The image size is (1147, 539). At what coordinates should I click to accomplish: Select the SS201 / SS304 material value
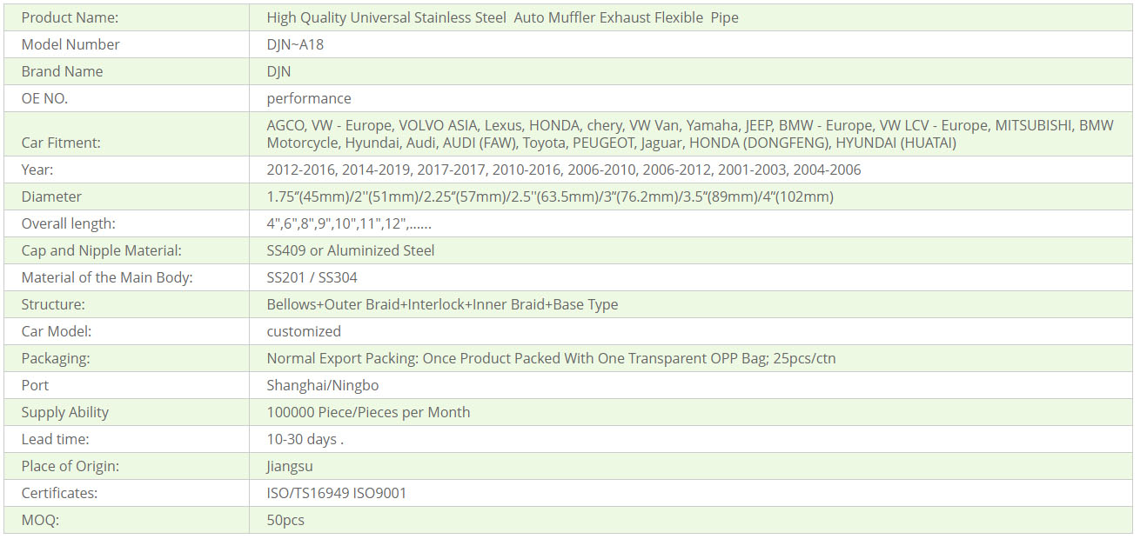point(312,277)
